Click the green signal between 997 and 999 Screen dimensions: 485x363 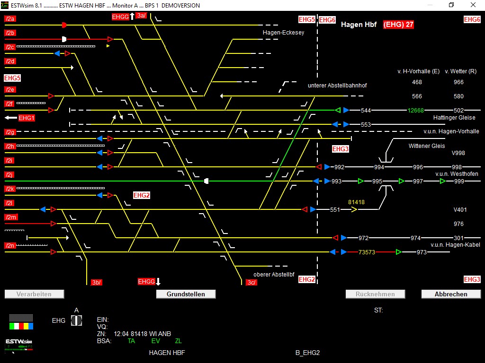(442, 181)
